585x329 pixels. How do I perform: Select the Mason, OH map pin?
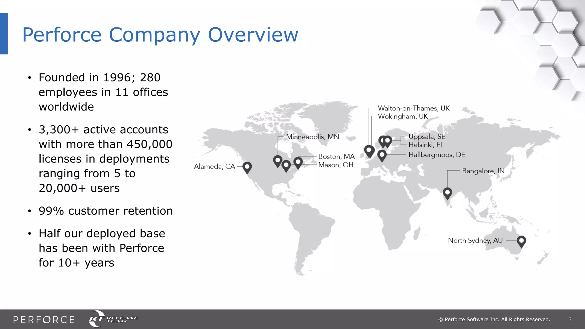(x=286, y=165)
